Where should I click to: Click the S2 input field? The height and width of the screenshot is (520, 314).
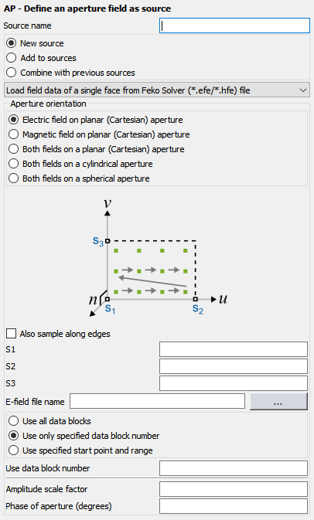(234, 366)
